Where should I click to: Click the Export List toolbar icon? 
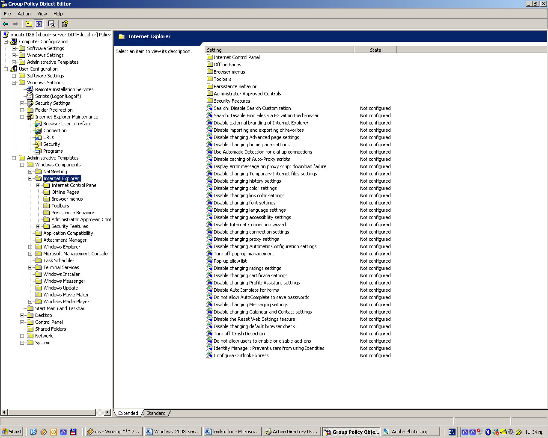point(52,24)
